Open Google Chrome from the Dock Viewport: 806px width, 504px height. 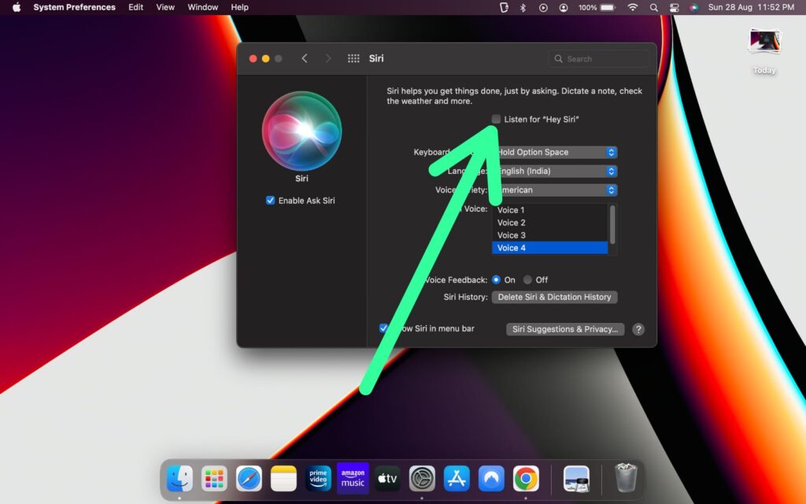pyautogui.click(x=526, y=479)
